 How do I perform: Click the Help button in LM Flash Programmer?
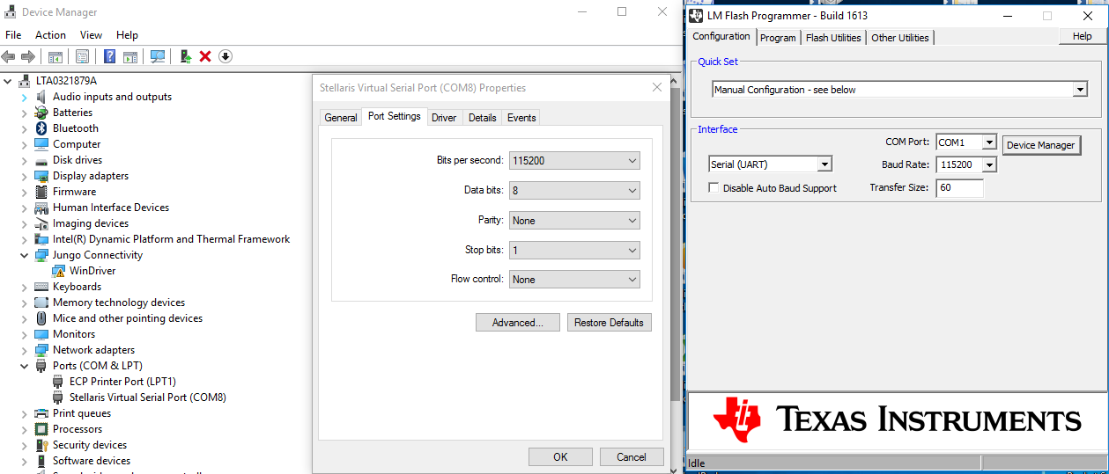point(1083,36)
